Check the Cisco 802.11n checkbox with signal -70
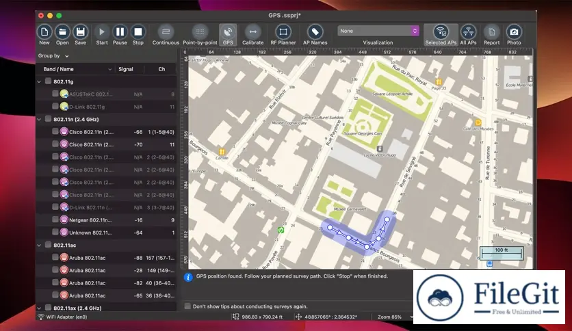 pos(55,144)
